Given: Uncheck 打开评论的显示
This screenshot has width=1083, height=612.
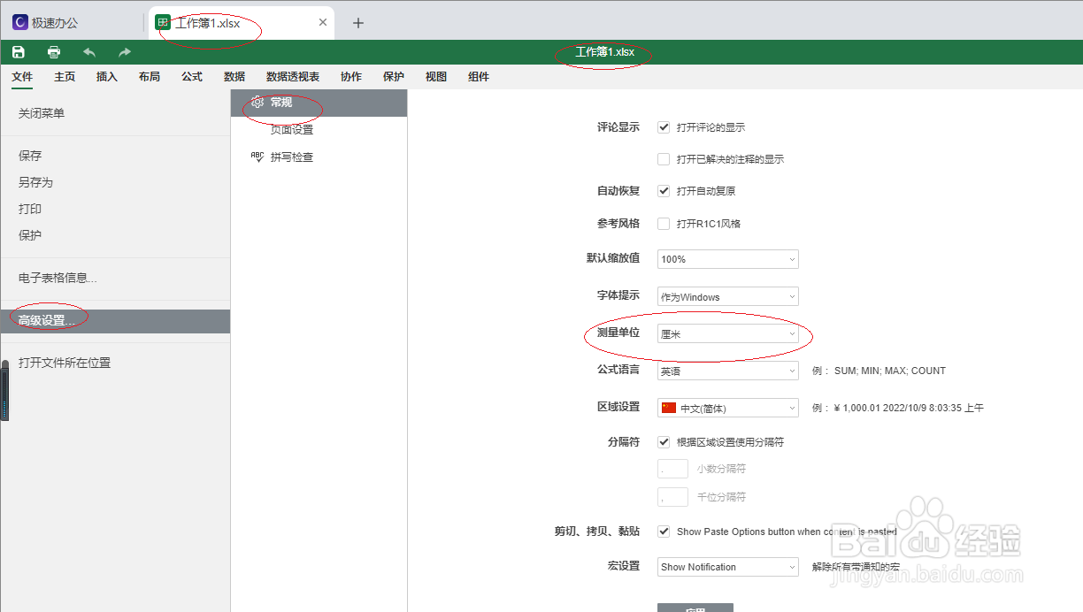Looking at the screenshot, I should [663, 126].
